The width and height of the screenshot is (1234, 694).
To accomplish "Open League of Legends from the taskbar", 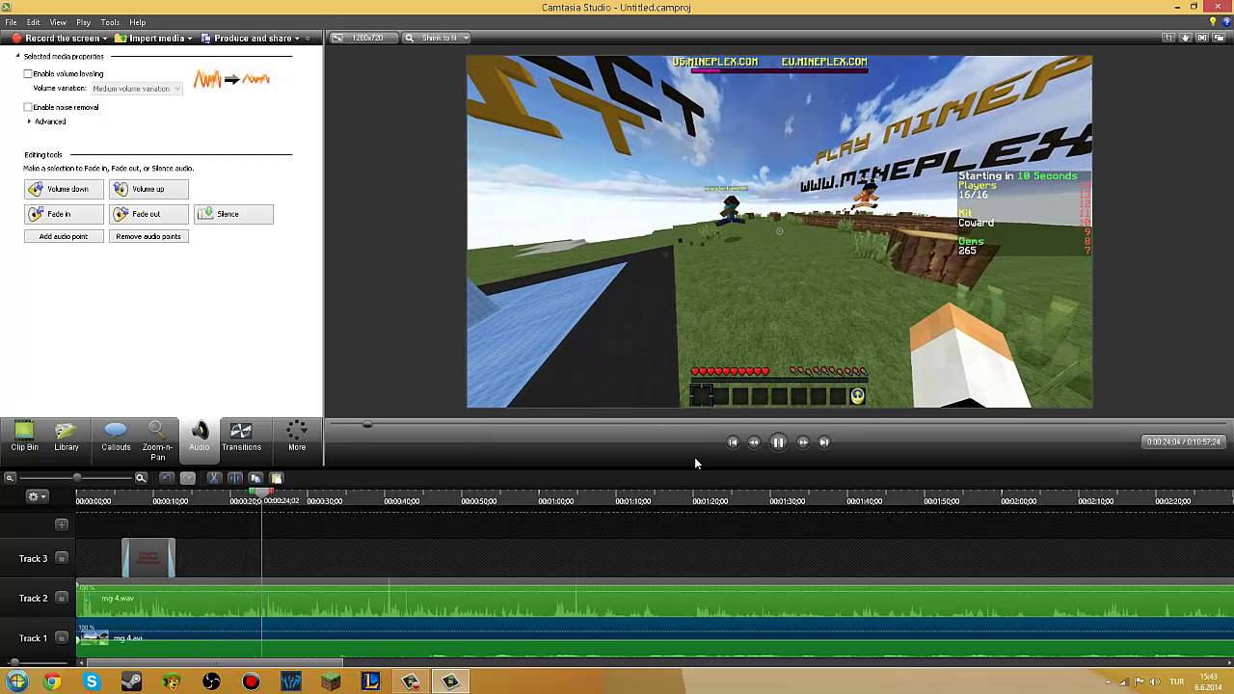I will tap(370, 681).
